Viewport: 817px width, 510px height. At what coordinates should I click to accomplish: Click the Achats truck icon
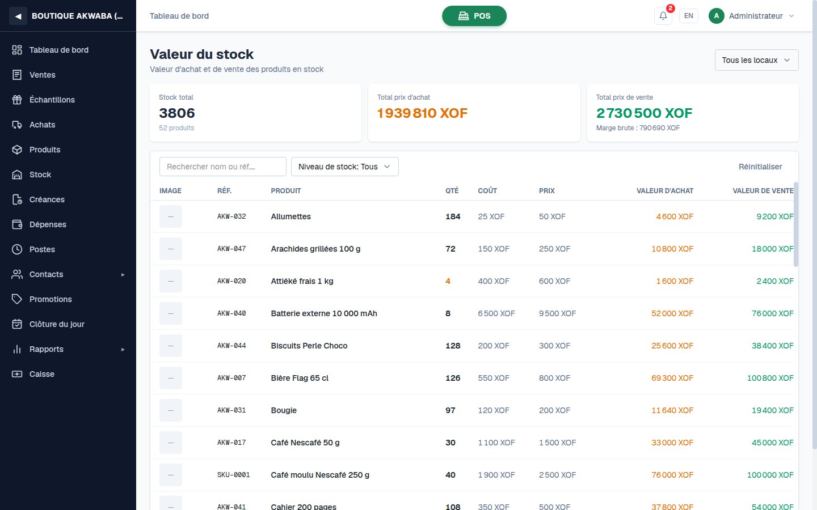tap(17, 125)
